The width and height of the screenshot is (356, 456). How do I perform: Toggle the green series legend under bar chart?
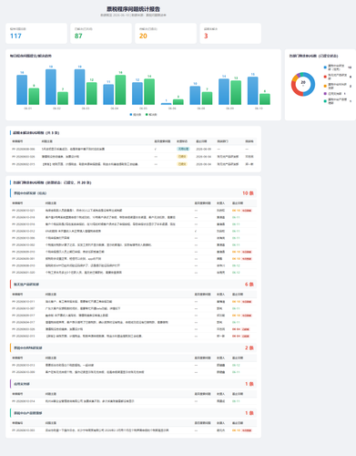coord(151,115)
